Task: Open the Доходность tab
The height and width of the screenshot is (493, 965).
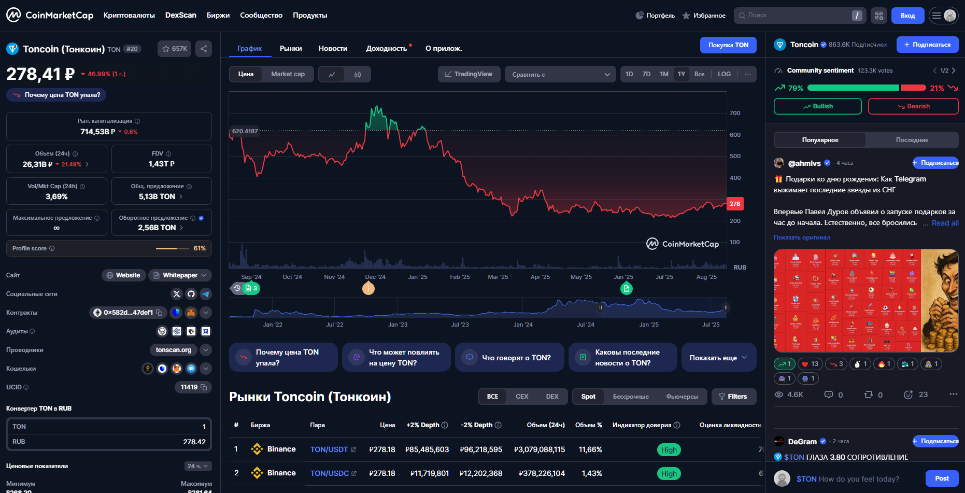Action: click(x=387, y=48)
